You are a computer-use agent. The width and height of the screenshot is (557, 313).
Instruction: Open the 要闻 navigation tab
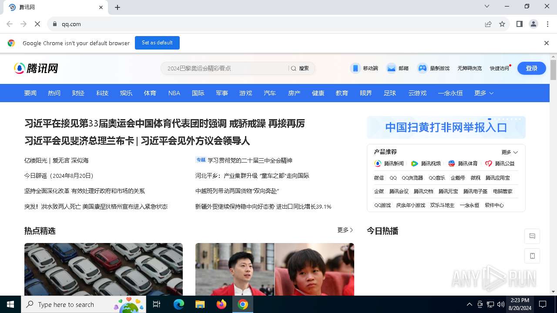pos(30,93)
